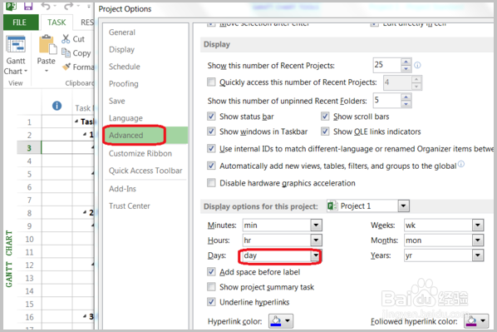This screenshot has width=497, height=332.
Task: Click the Save icon in quick access toolbar
Action: click(28, 5)
